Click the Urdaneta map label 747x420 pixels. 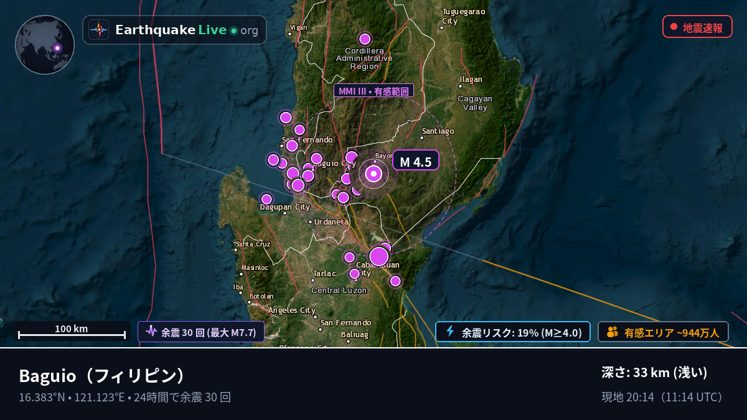pos(332,222)
